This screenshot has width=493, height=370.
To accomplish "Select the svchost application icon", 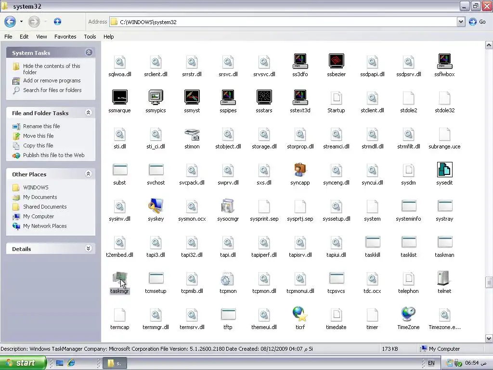I will pos(156,170).
